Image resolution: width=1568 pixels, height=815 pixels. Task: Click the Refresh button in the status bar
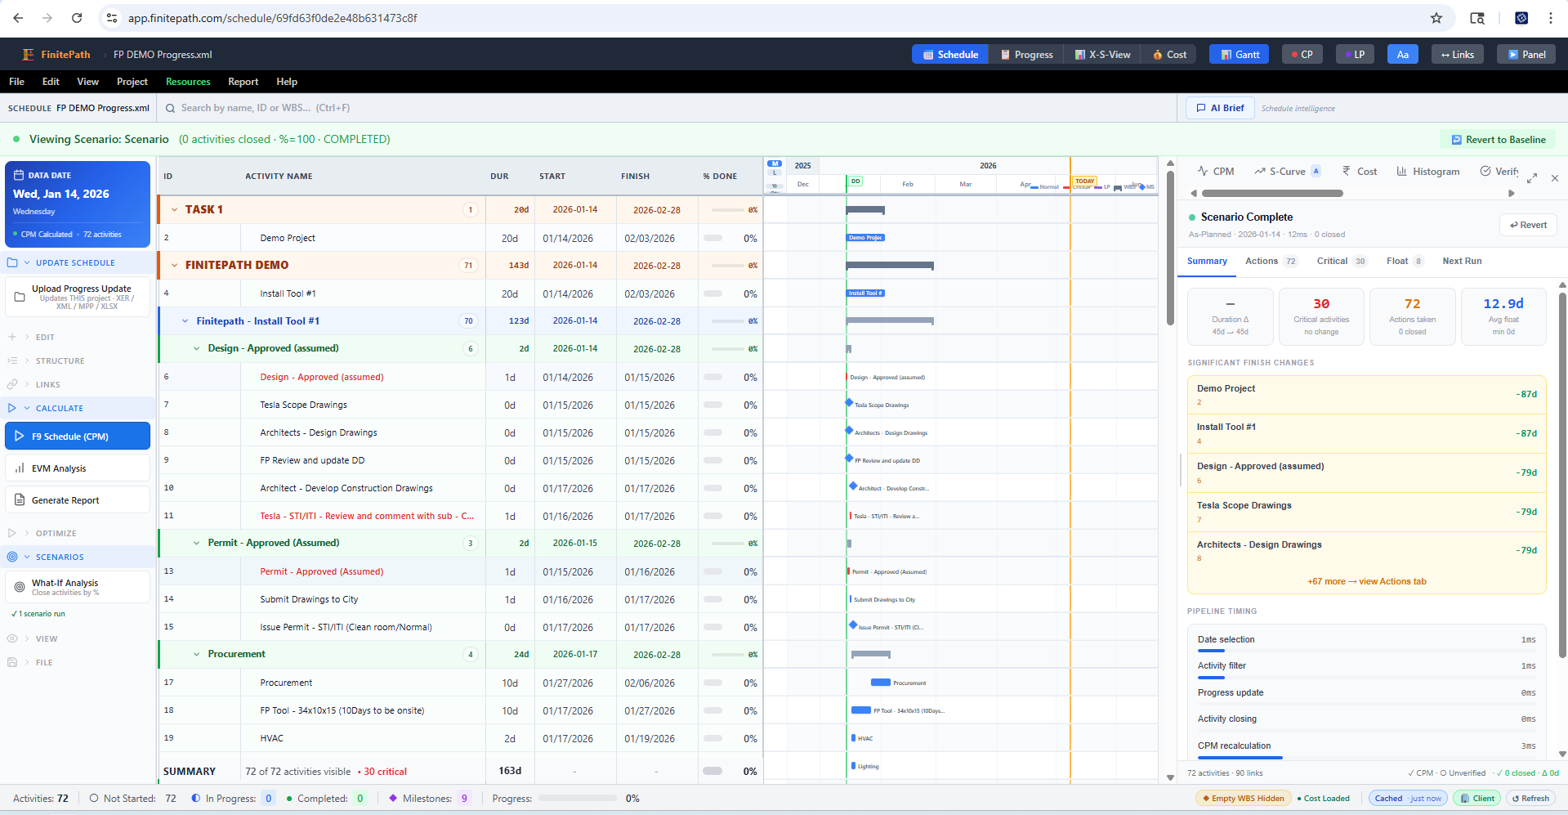[x=1530, y=798]
